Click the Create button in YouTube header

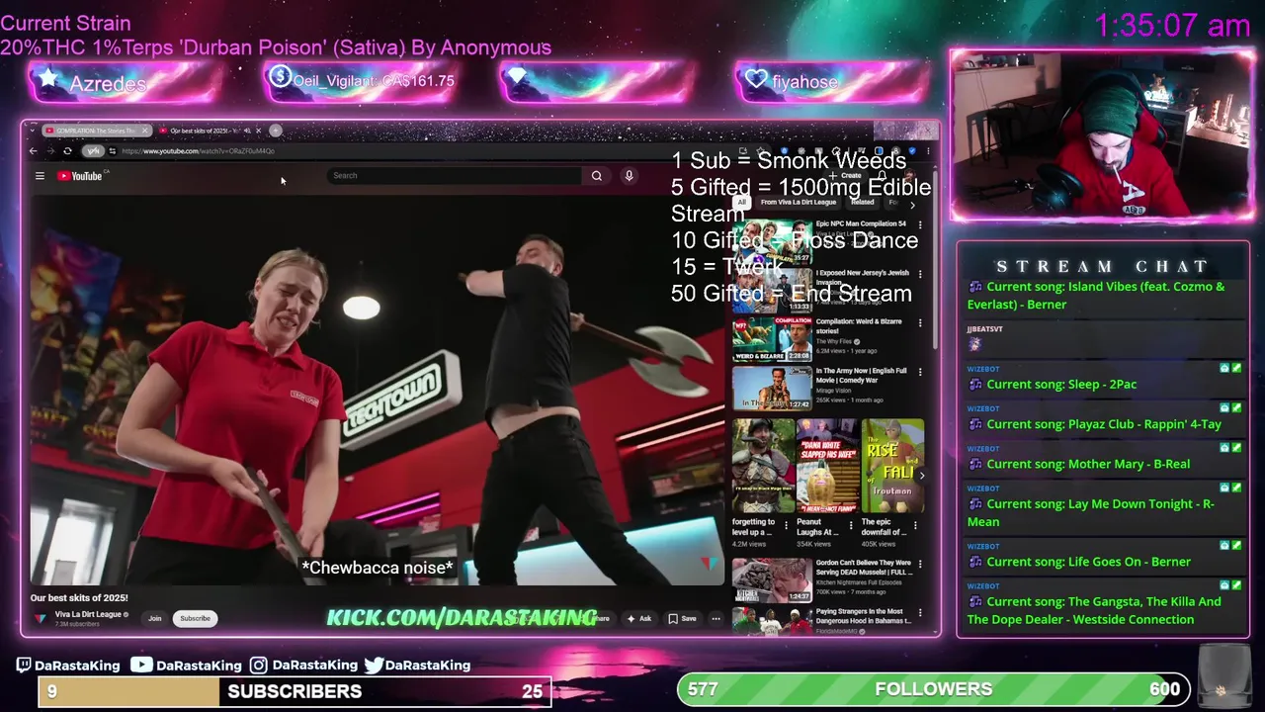(846, 175)
